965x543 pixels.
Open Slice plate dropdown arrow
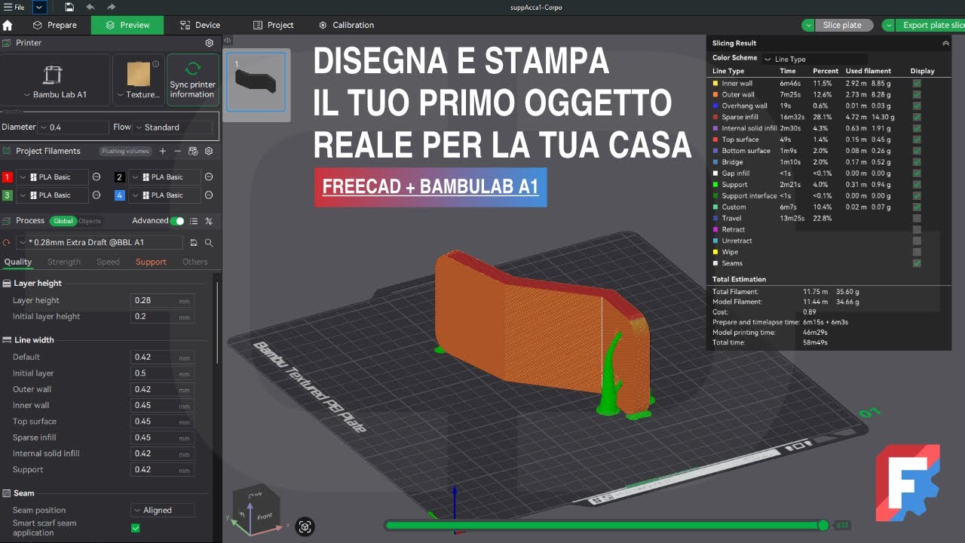point(809,25)
